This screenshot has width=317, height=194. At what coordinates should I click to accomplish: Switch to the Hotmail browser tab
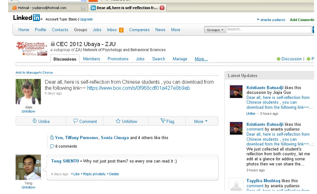[42, 8]
